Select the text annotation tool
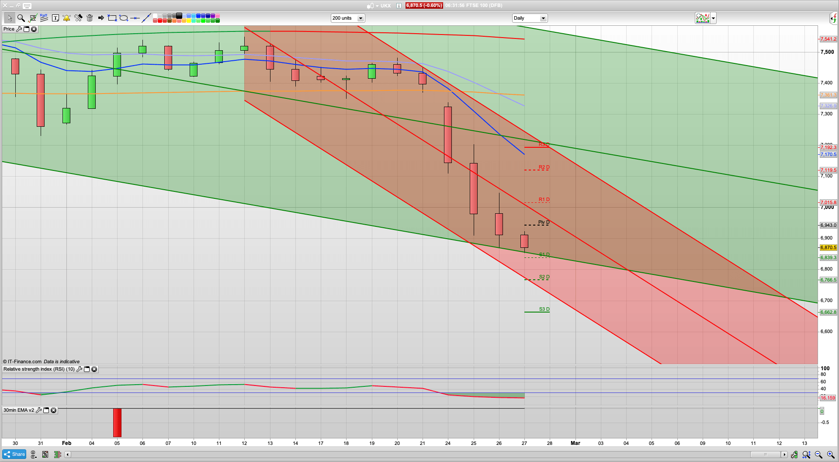This screenshot has width=839, height=462. [55, 18]
